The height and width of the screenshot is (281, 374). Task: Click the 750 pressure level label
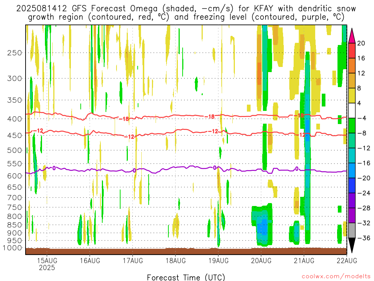(x=15, y=207)
